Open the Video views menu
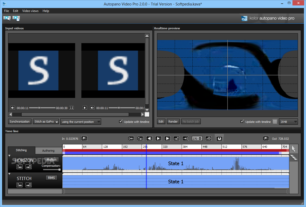Screen dimensions: 306x207 pos(30,11)
